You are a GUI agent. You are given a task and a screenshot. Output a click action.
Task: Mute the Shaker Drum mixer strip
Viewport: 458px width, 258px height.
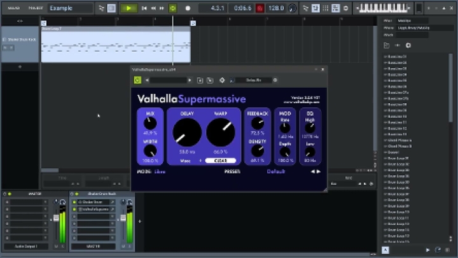point(123,247)
